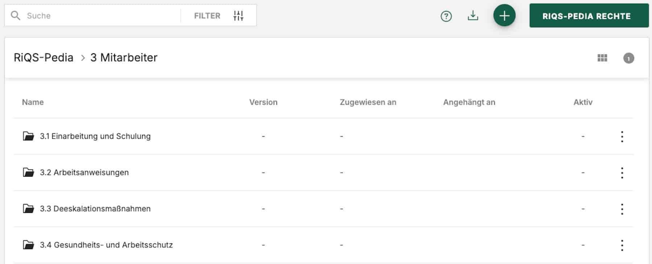
Task: Click the filter sliders icon
Action: tap(238, 16)
